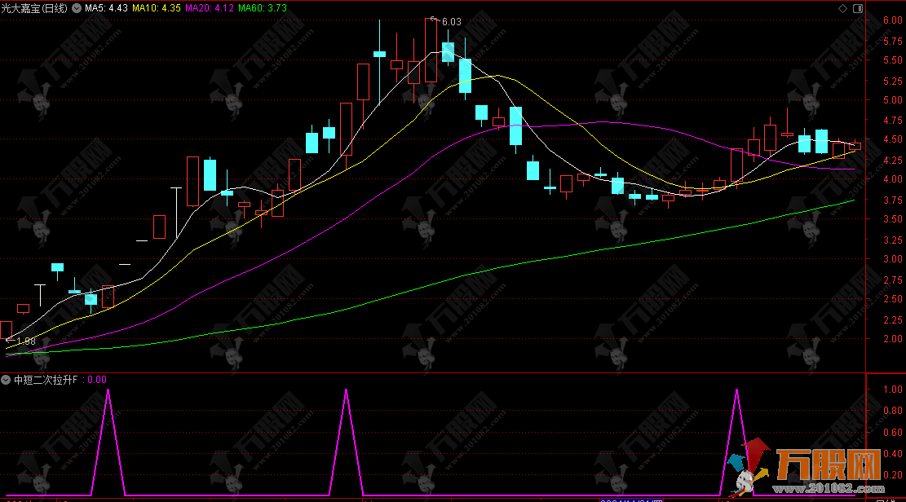Click the 光大嘉宝(日线) stock title
The height and width of the screenshot is (502, 906).
click(x=34, y=8)
